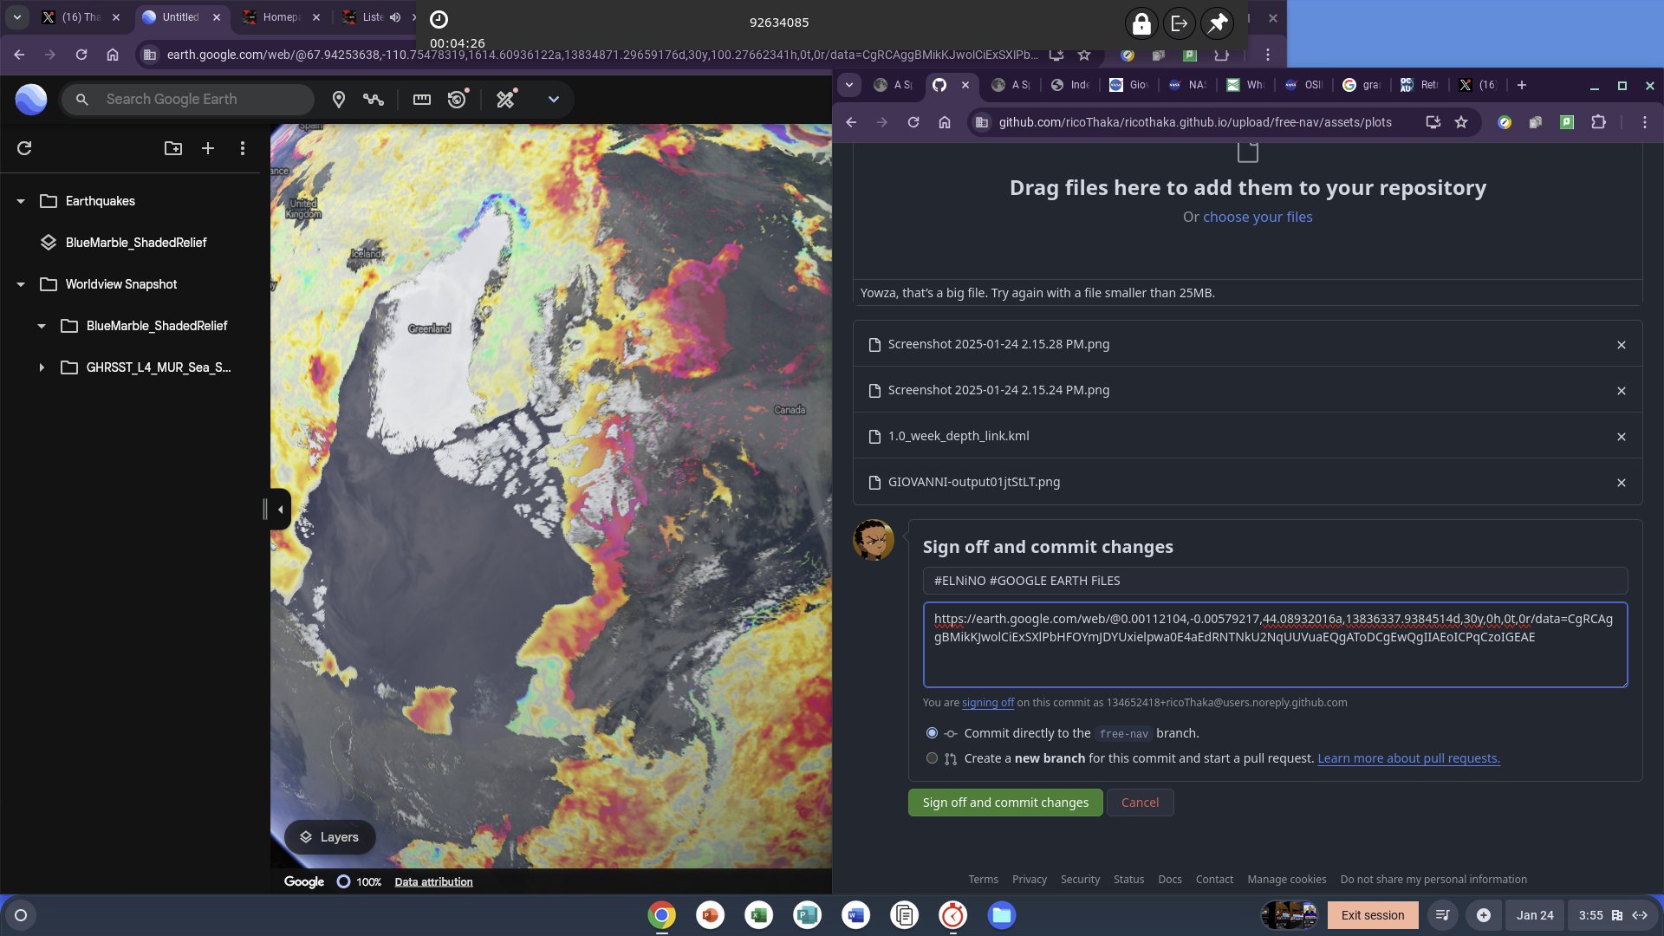This screenshot has height=936, width=1664.
Task: Go home in Google Earth browser window
Action: coord(113,55)
